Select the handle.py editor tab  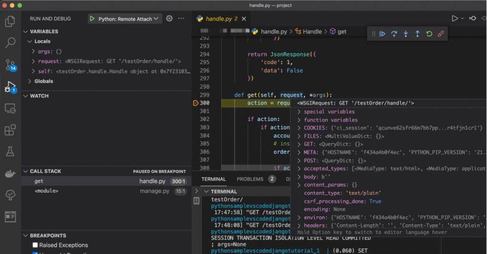pyautogui.click(x=221, y=19)
